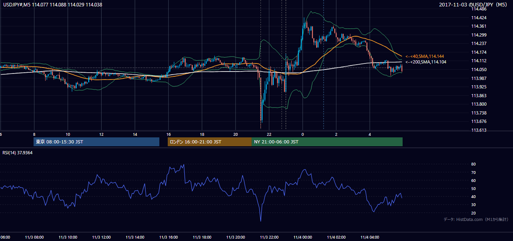Click price axis label 114.237
Image resolution: width=513 pixels, height=241 pixels.
coord(479,43)
